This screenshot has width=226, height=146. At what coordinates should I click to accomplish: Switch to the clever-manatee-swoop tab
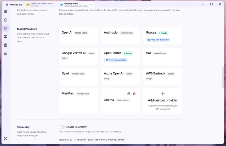click(40, 5)
